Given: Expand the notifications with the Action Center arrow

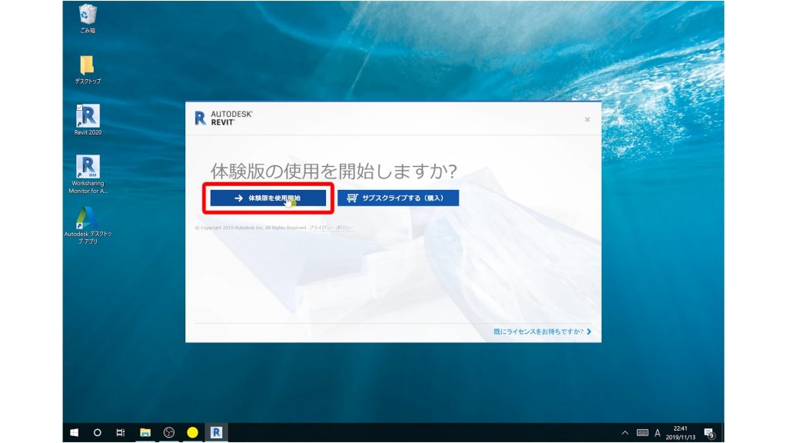Looking at the screenshot, I should (709, 432).
